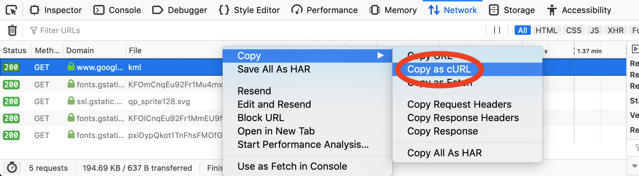Click the element picker arrow icon

[11, 10]
